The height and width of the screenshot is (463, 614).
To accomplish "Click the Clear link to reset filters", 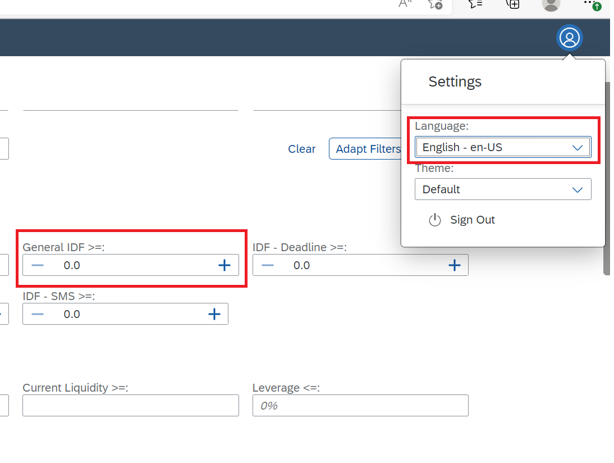I will 301,149.
